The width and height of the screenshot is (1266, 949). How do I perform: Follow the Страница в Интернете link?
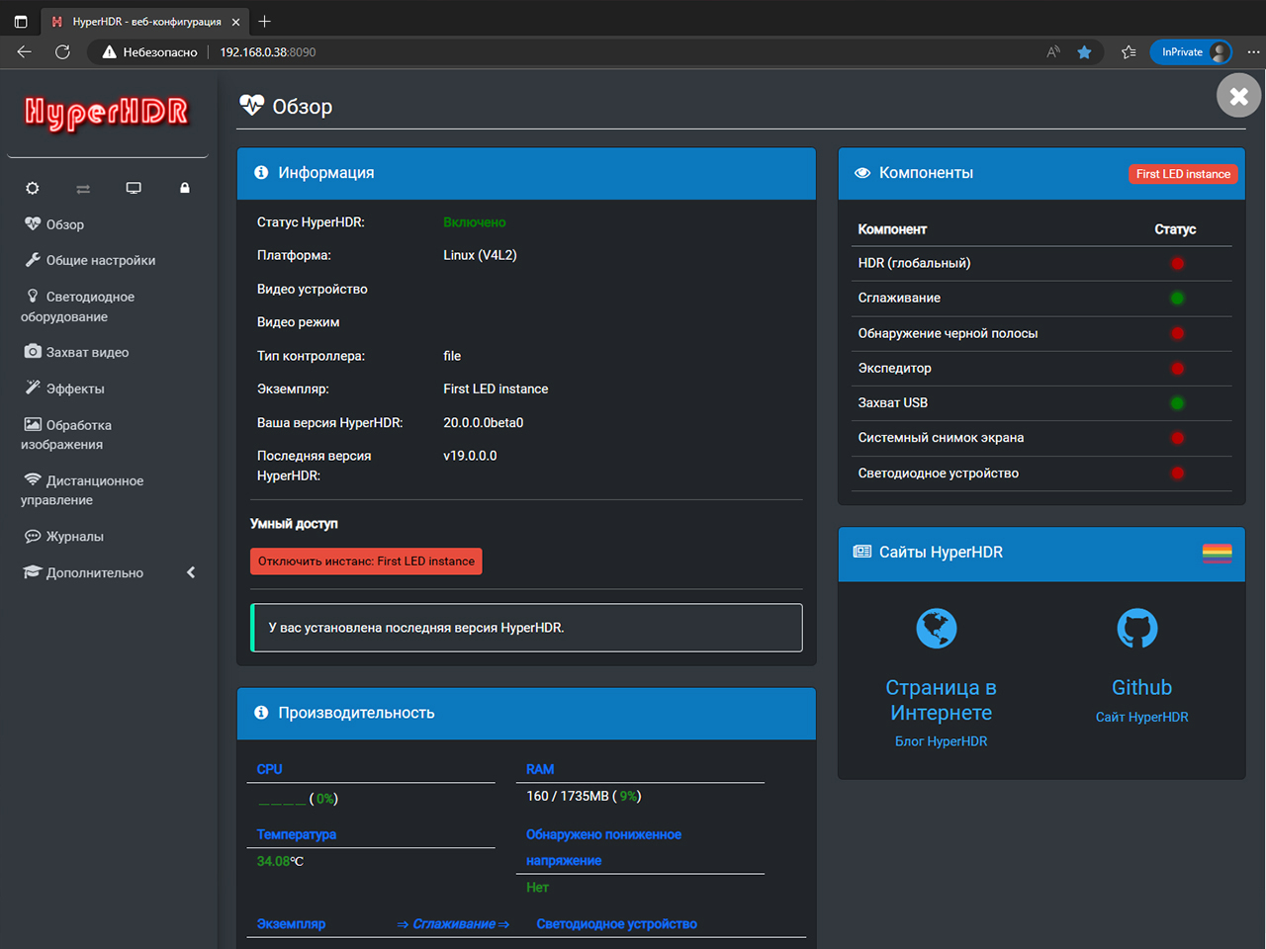tap(941, 700)
